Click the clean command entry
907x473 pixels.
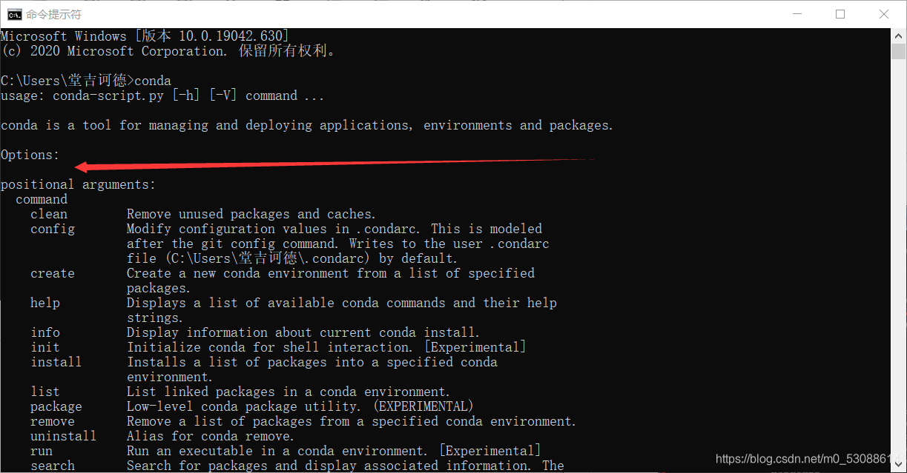(49, 214)
